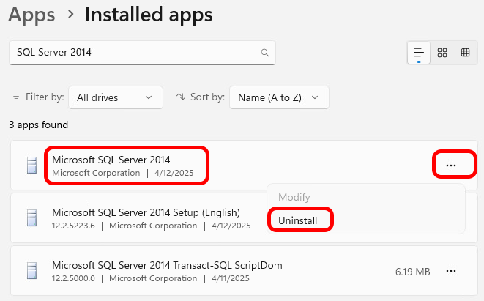Switch to table view layout
Screen dimensions: 484x301
pyautogui.click(x=465, y=53)
